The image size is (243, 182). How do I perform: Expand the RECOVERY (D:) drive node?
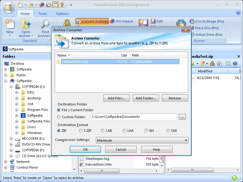coord(11,139)
